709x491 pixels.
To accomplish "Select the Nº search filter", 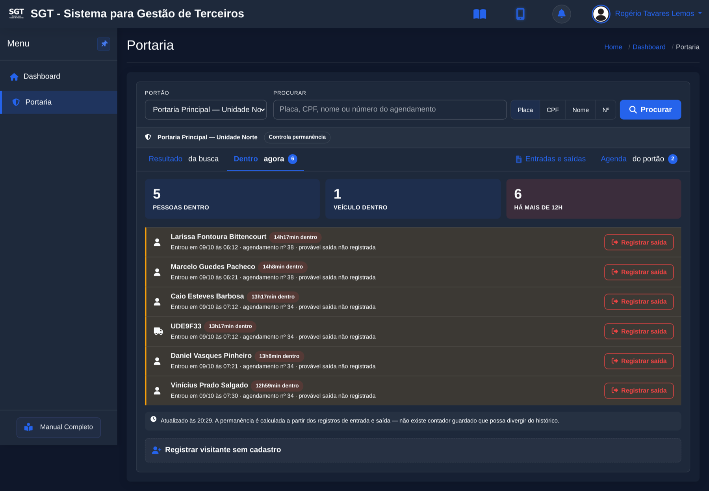I will click(x=606, y=110).
